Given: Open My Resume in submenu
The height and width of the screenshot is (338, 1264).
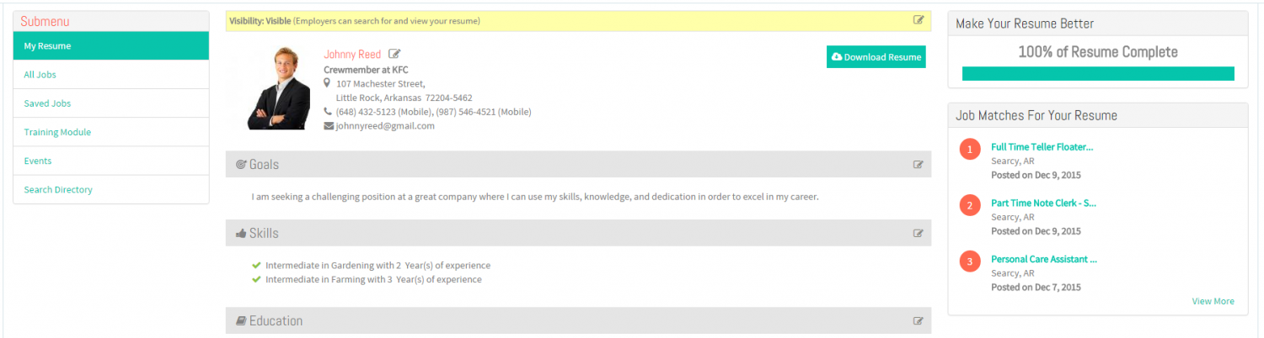Looking at the screenshot, I should [111, 46].
